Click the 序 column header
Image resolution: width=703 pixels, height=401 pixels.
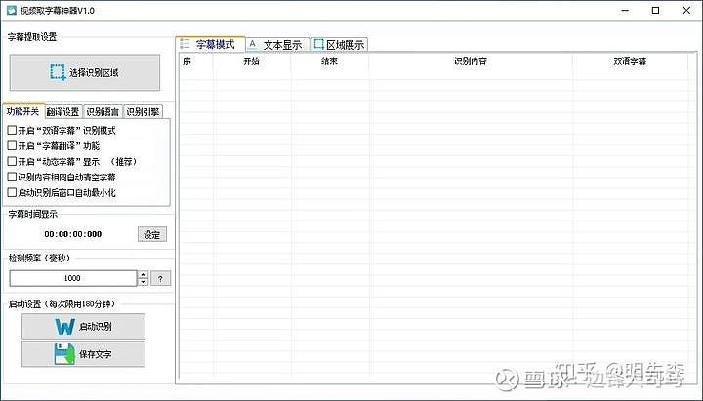[x=196, y=61]
